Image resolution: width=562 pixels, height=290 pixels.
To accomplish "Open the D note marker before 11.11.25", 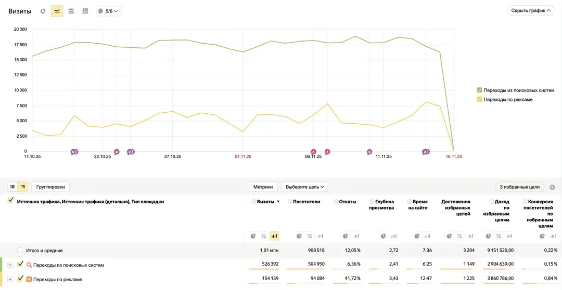I will [x=369, y=152].
